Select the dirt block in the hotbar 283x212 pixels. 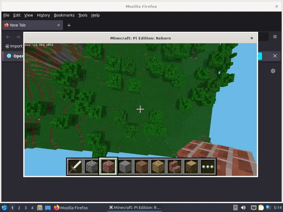[x=141, y=167]
